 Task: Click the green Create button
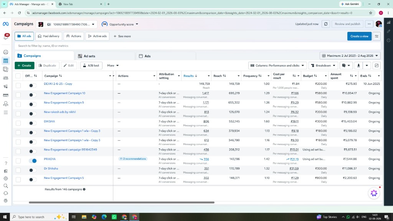(25, 66)
